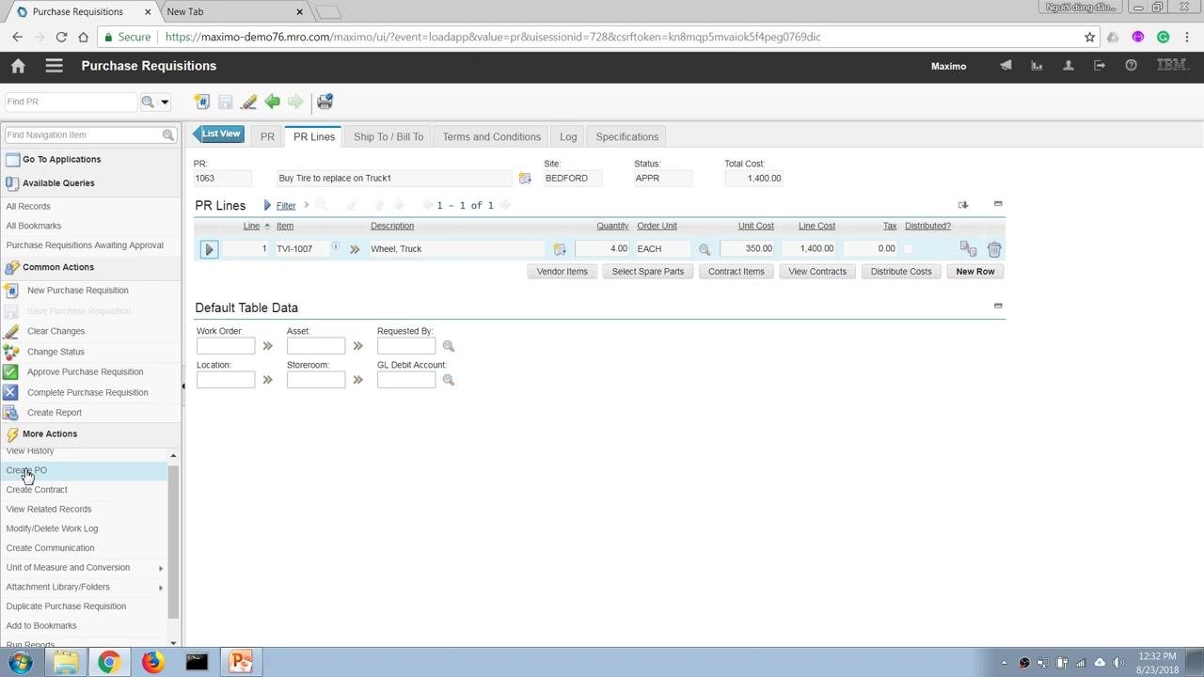Click the Select Spare Parts button

648,272
